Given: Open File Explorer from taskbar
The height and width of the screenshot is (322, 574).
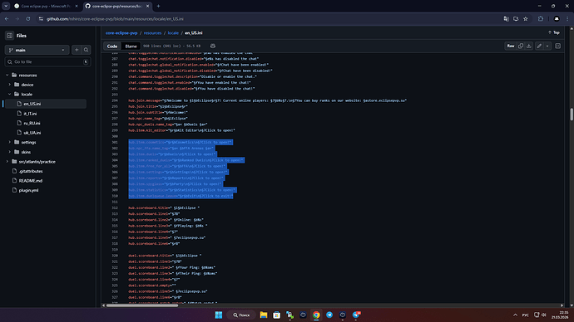Looking at the screenshot, I should 264,315.
